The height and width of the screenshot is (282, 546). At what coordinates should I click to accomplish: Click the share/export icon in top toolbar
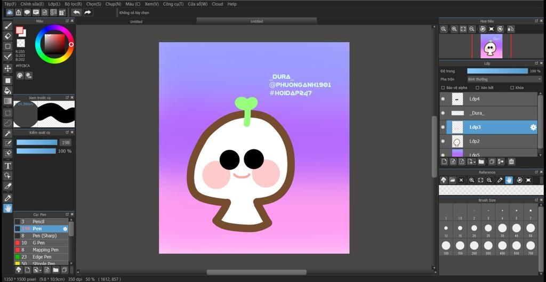click(19, 13)
